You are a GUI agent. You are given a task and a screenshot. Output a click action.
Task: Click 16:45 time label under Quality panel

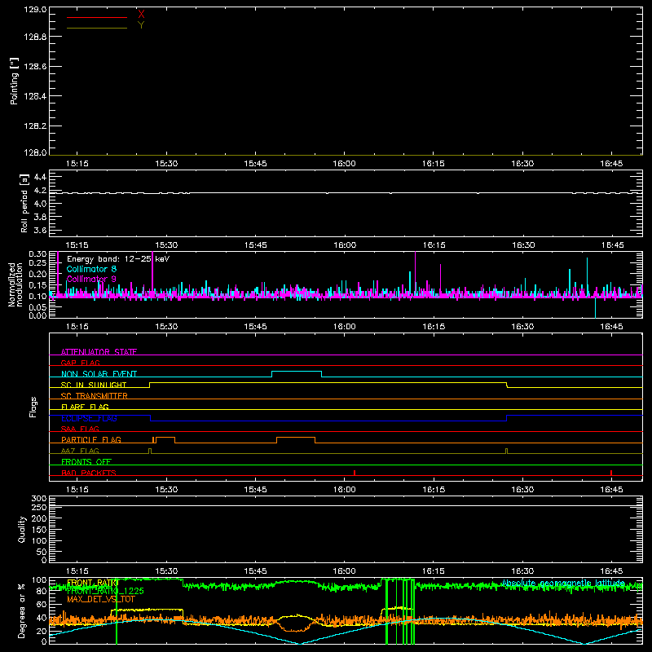tap(612, 571)
